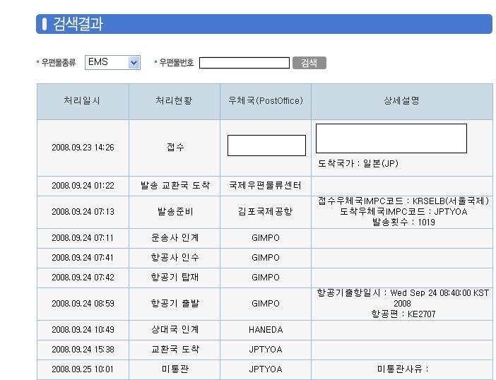Image resolution: width=496 pixels, height=380 pixels.
Task: Click the 도착국가 : 일본(JP) text
Action: coord(358,163)
